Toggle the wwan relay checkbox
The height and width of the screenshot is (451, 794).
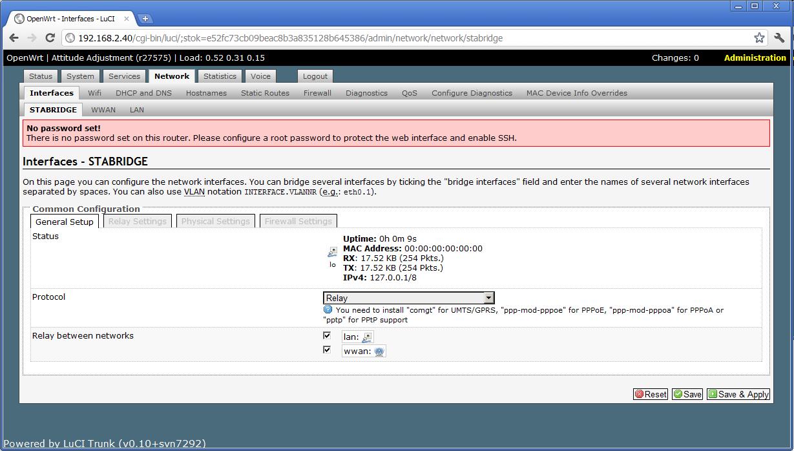327,350
